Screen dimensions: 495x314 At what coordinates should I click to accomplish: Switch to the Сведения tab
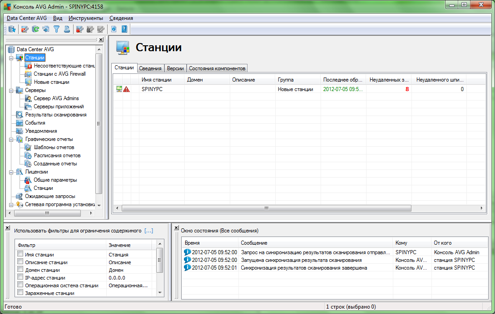(150, 68)
